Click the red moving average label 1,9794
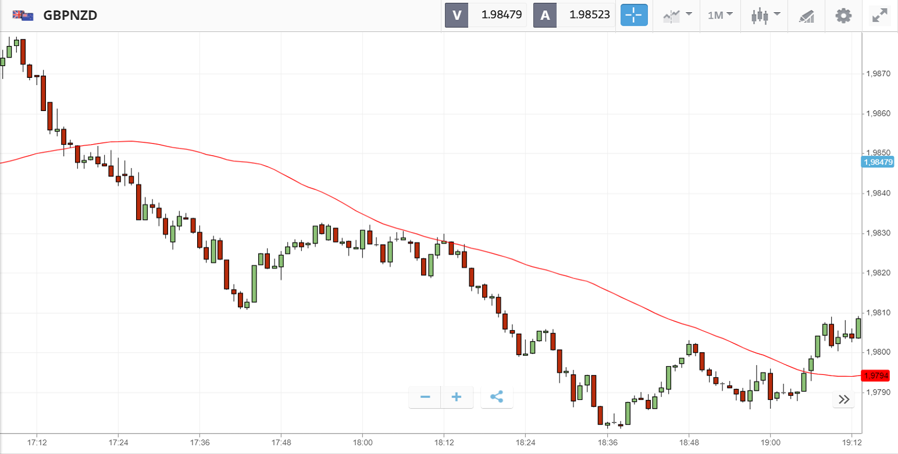898x454 pixels. 878,376
